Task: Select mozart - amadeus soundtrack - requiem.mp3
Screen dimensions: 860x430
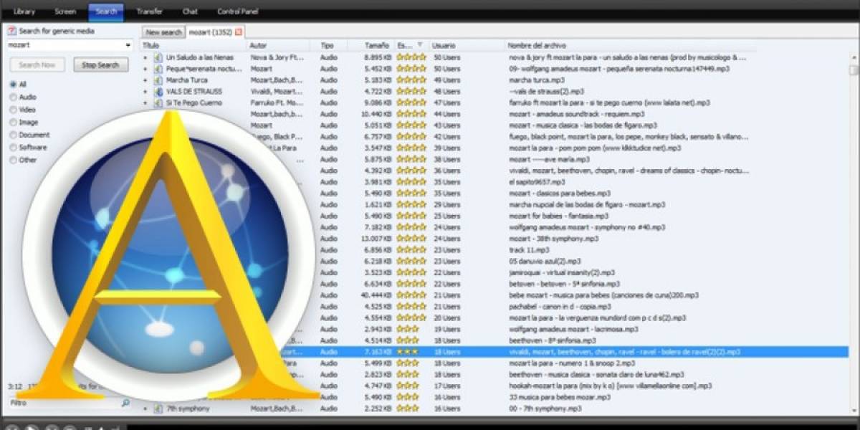Action: point(576,114)
